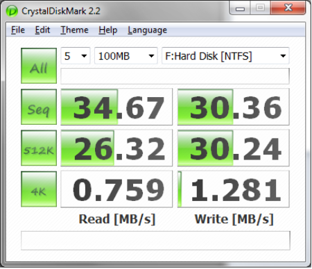312x269 pixels.
Task: Click the empty comment field at the bottom
Action: point(155,241)
